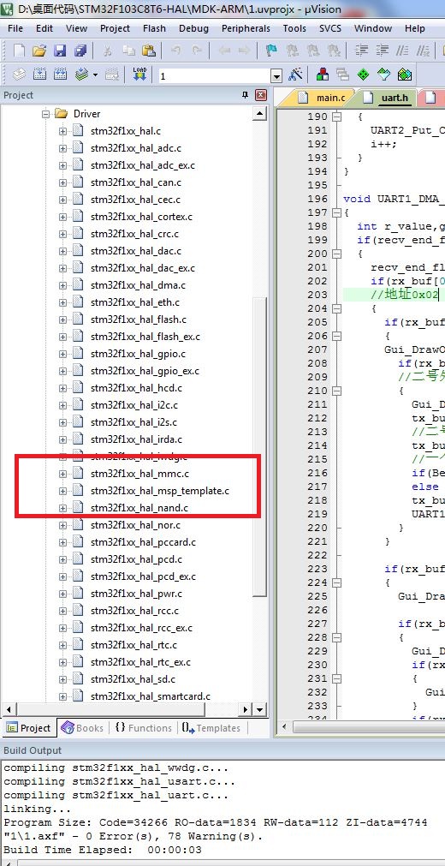Image resolution: width=445 pixels, height=866 pixels.
Task: Click the Cut scissors icon
Action: [108, 51]
